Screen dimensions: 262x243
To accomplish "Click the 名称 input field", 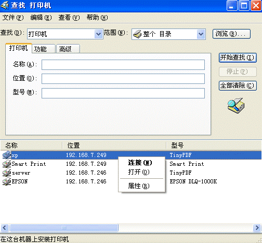I will click(123, 65).
